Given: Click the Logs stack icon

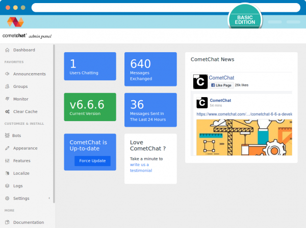Looking at the screenshot, I should [7, 186].
